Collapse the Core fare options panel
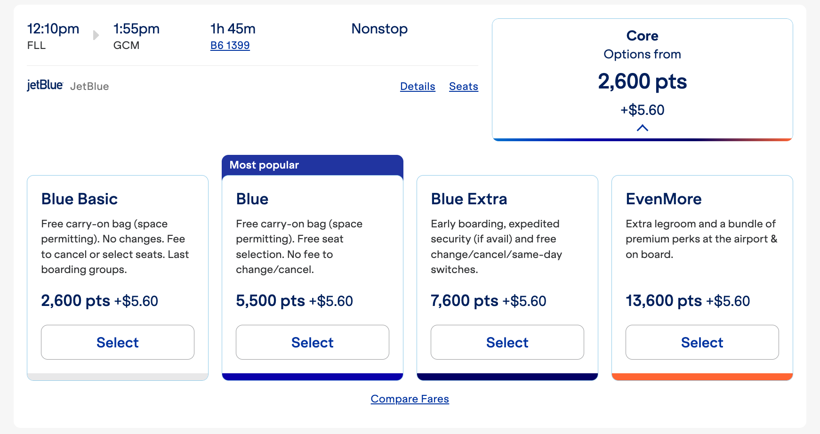This screenshot has height=434, width=820. click(x=643, y=128)
